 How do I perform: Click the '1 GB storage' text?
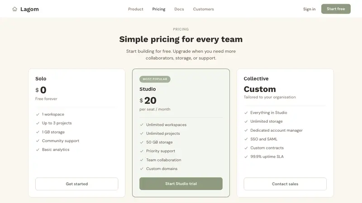(x=53, y=132)
